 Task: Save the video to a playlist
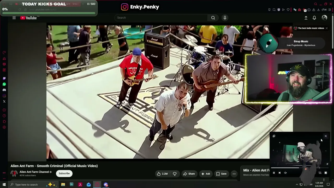[x=221, y=174]
